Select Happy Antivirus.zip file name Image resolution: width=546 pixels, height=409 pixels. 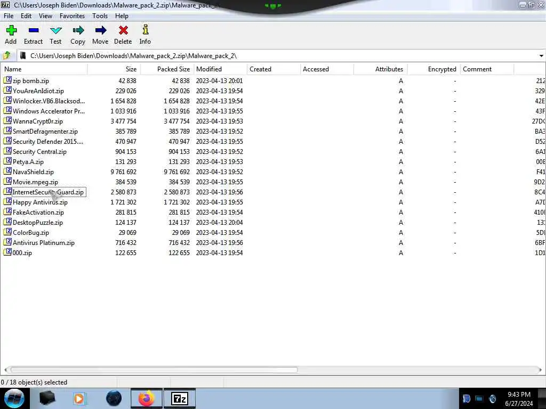point(41,202)
